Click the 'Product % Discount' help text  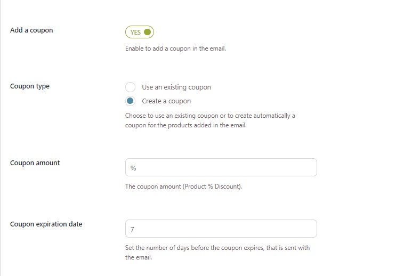[183, 187]
